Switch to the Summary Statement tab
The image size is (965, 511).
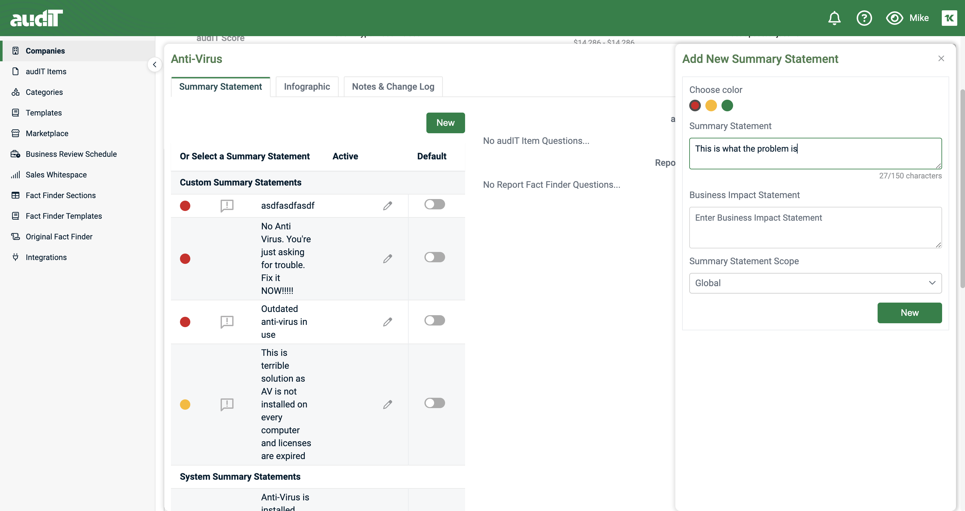[x=220, y=86]
